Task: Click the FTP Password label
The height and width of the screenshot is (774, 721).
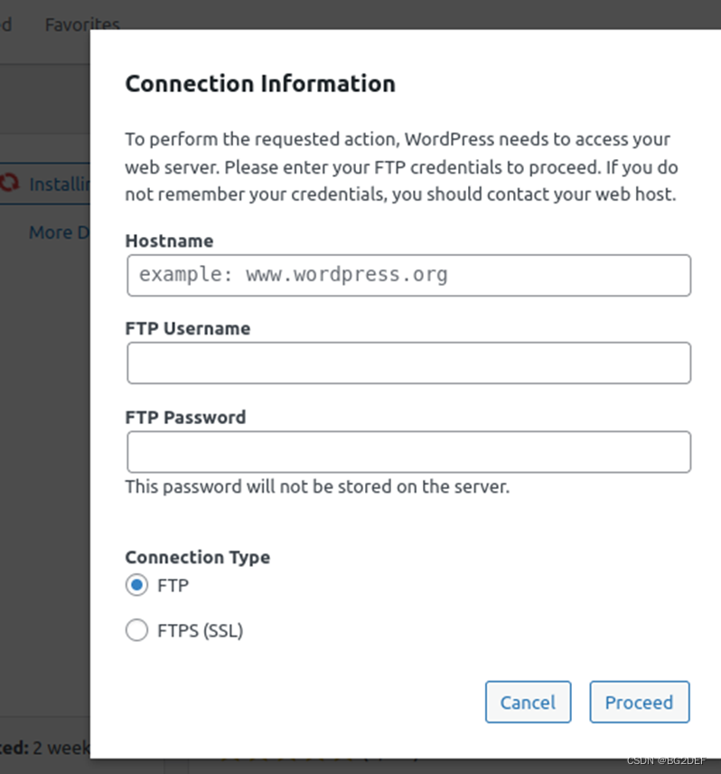Action: pyautogui.click(x=185, y=418)
